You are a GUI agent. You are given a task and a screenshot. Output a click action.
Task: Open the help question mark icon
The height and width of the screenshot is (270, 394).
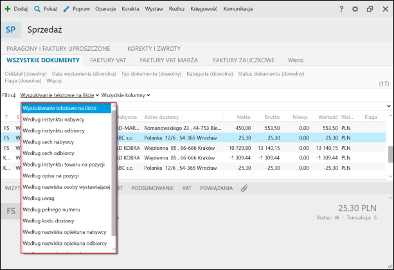pyautogui.click(x=341, y=9)
